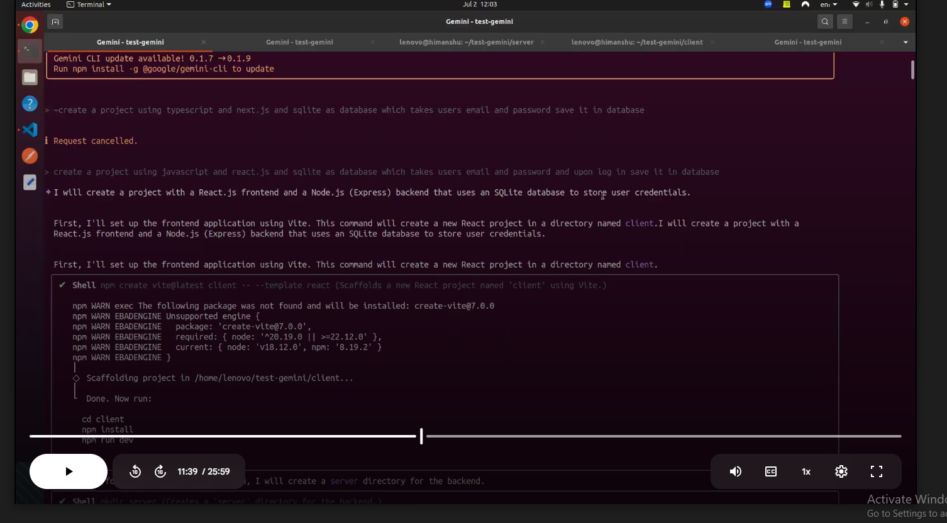Open the Files manager from the dock
Screen dimensions: 947x523
[x=30, y=77]
